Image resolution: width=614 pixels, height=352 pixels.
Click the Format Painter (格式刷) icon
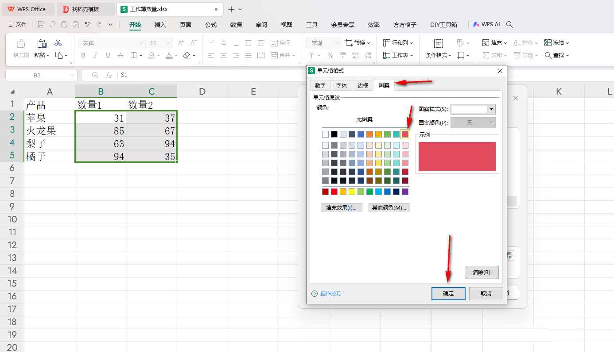coord(21,44)
